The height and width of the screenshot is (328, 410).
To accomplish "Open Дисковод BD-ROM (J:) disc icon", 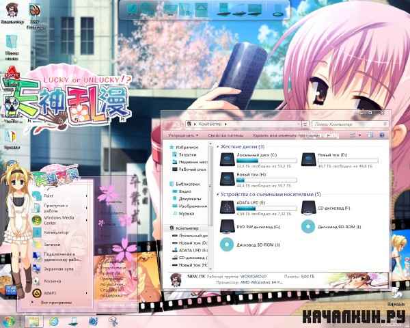I will click(x=226, y=245).
